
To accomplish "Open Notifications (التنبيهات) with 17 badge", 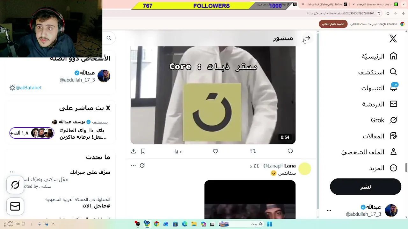I will point(379,88).
